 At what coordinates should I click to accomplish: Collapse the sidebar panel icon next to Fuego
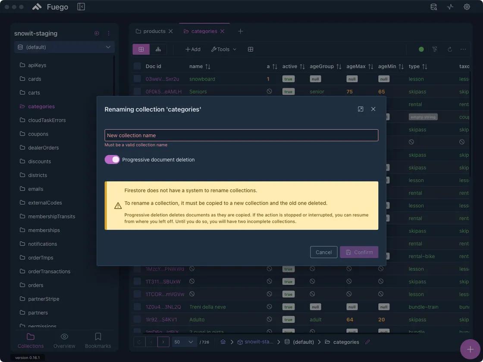81,7
